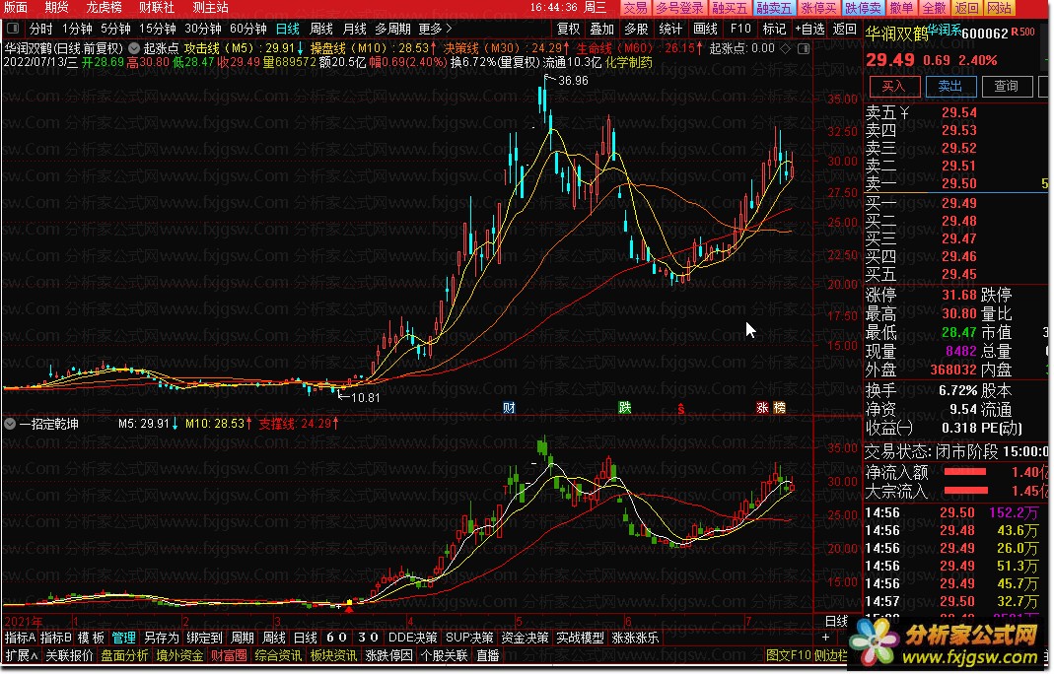Image resolution: width=1054 pixels, height=674 pixels.
Task: Select the 30分钟 period
Action: 203,29
